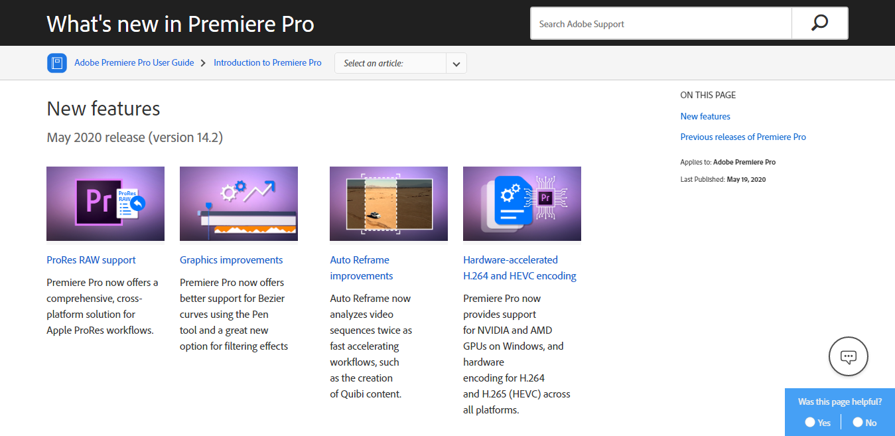
Task: Click the 'New features' page heading
Action: (103, 108)
